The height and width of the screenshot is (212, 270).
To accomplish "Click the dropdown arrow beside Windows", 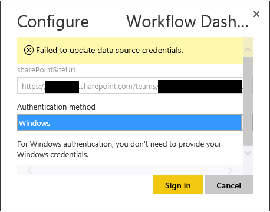I will click(242, 123).
